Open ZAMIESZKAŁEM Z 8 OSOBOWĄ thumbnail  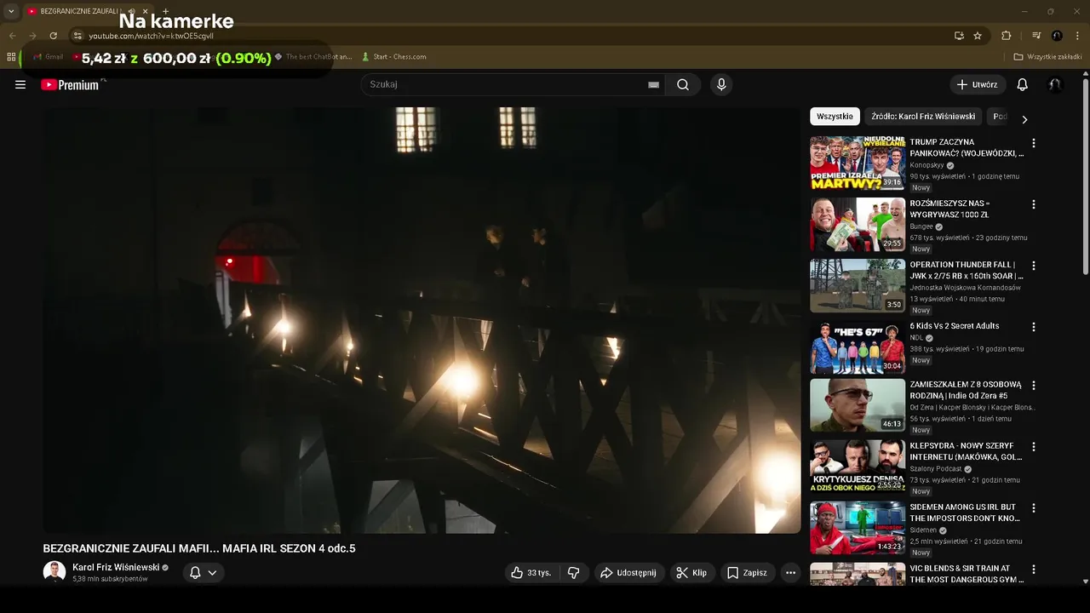tap(858, 405)
